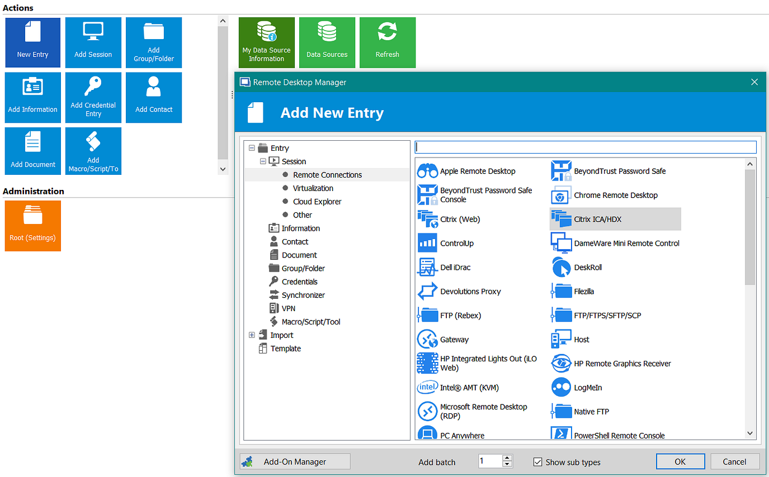Open the Add-On Manager
This screenshot has width=769, height=477.
[x=295, y=461]
